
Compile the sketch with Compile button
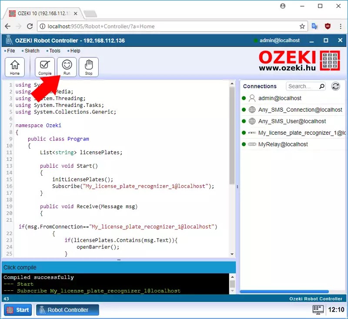tap(45, 67)
